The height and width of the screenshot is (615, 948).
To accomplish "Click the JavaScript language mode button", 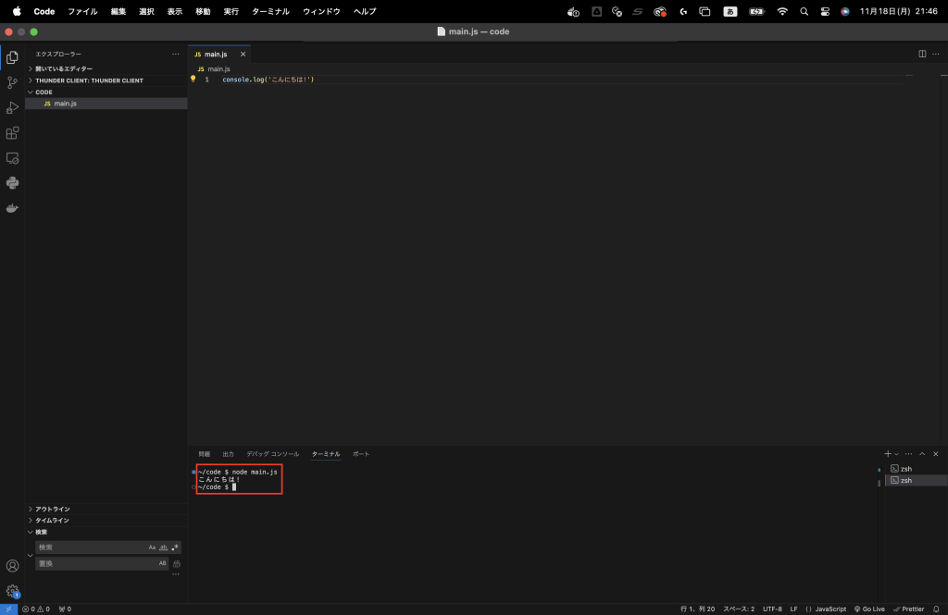I will [x=826, y=609].
